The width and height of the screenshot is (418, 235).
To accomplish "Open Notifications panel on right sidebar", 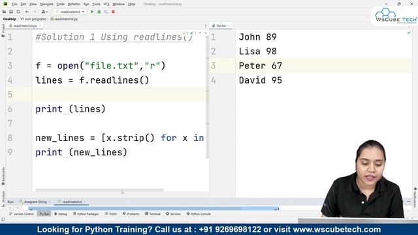I will (x=415, y=197).
